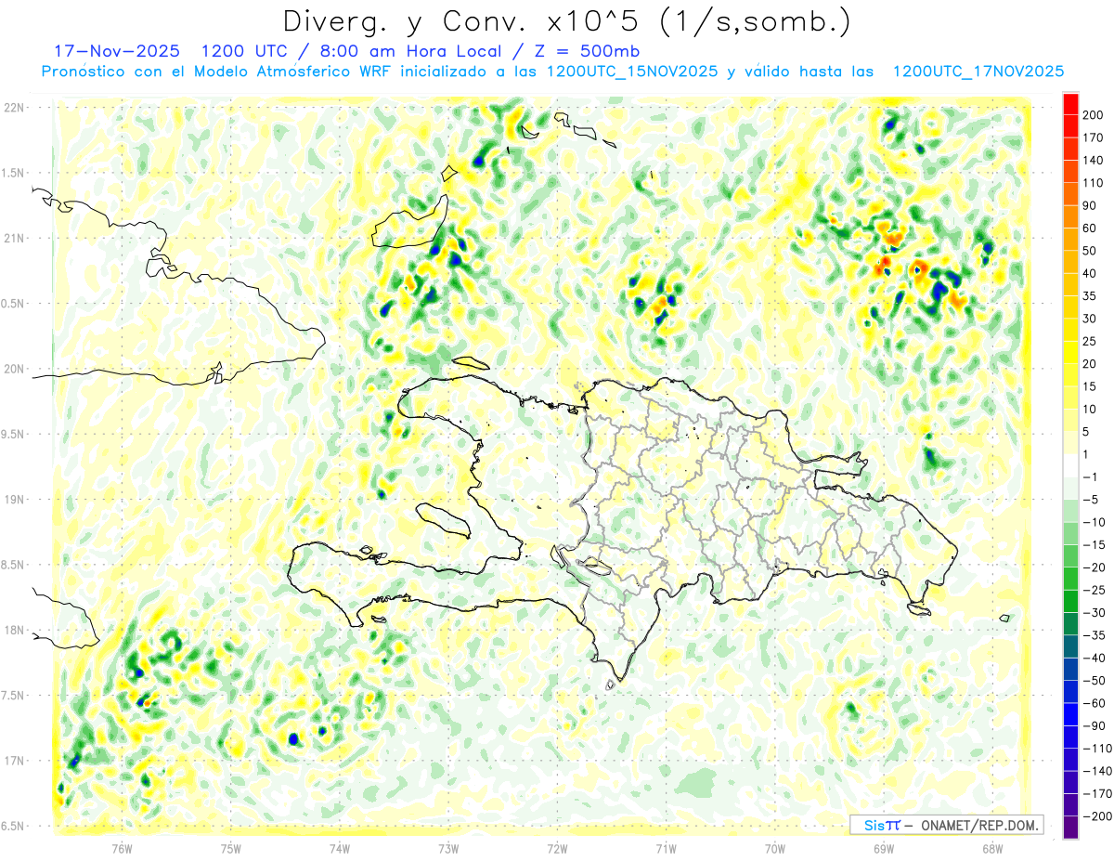The image size is (1114, 861).
Task: Click the '17N' latitude label
Action: [x=13, y=762]
